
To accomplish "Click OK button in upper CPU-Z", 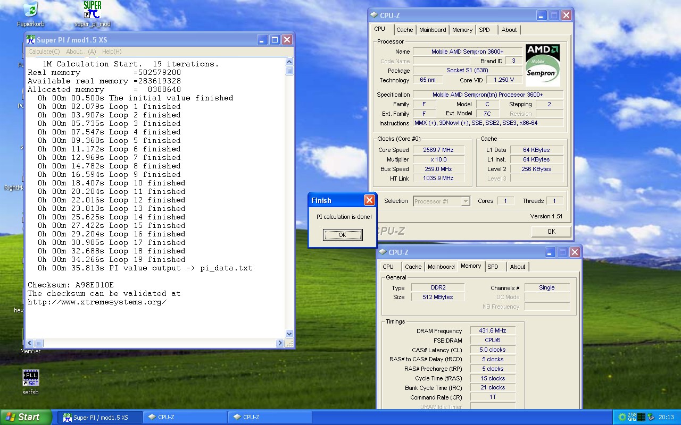I will [x=551, y=231].
